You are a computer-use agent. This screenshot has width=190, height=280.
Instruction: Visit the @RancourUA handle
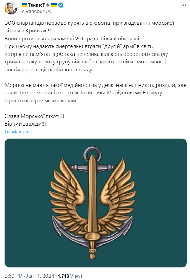[x=36, y=11]
